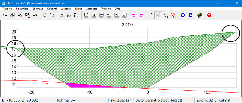Click the zoom out magnifier icon
242x103 pixels.
124,15
